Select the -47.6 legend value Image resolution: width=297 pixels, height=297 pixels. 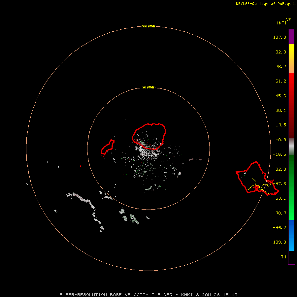[280, 184]
